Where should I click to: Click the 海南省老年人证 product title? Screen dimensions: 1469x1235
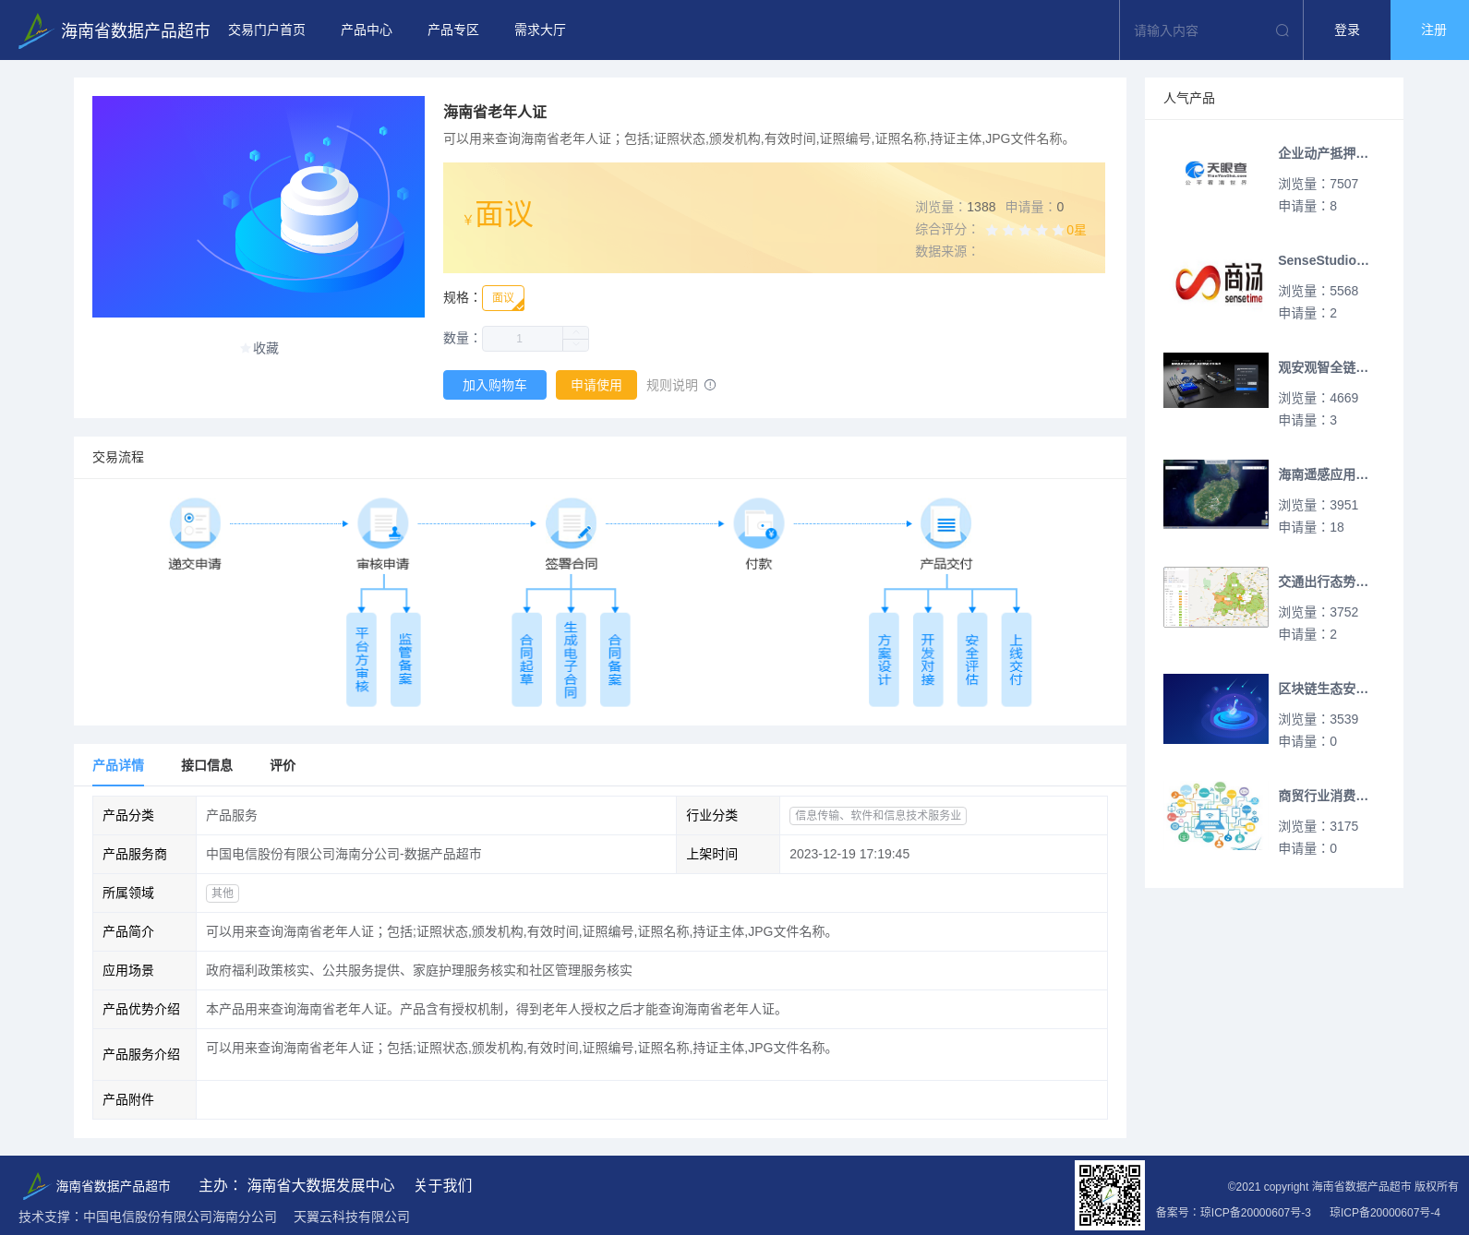(495, 112)
